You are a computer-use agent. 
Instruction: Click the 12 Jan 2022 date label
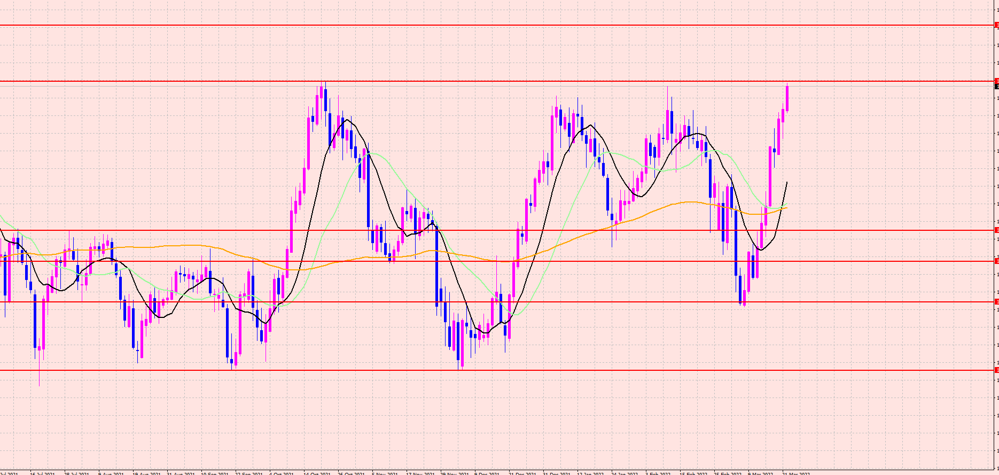[590, 473]
